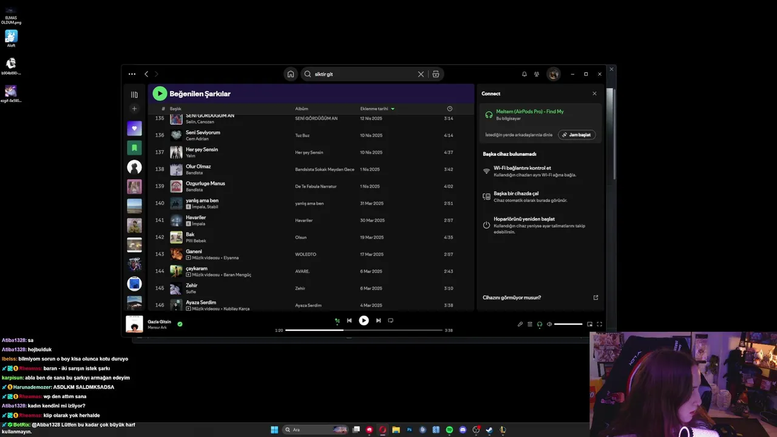Toggle Eklenme tarihi sort arrow
Viewport: 777px width, 437px height.
[x=393, y=109]
